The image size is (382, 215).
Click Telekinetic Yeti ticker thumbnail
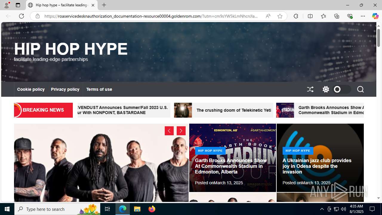(x=183, y=110)
